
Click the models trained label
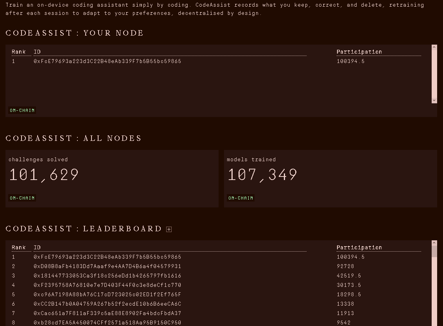[251, 159]
